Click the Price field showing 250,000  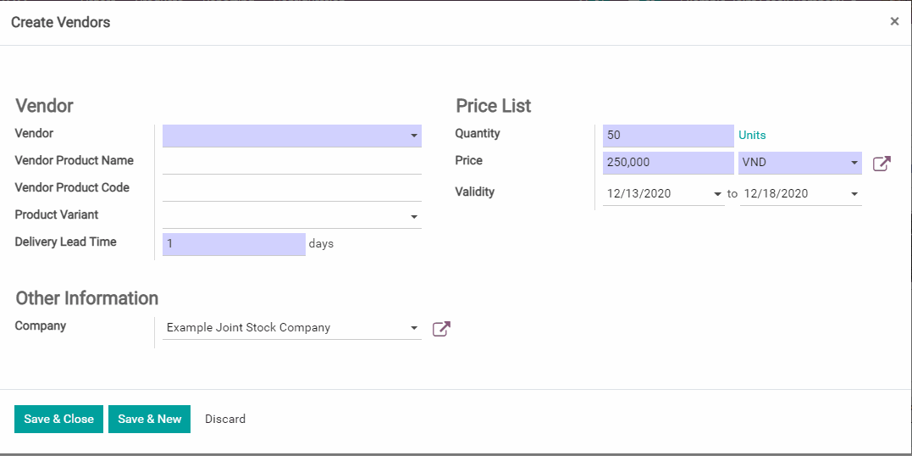[667, 163]
